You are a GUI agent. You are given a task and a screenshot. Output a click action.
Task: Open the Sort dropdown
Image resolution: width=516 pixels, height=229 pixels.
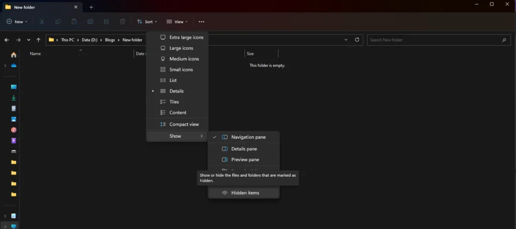point(147,22)
